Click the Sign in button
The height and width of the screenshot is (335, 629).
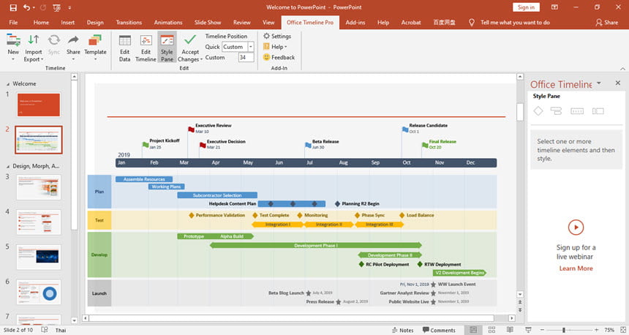point(526,7)
